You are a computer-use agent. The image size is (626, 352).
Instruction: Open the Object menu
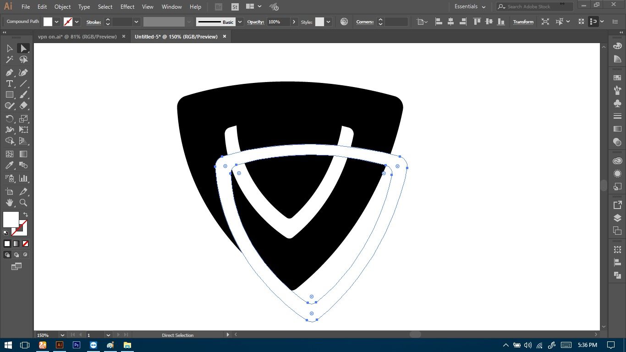pyautogui.click(x=62, y=7)
